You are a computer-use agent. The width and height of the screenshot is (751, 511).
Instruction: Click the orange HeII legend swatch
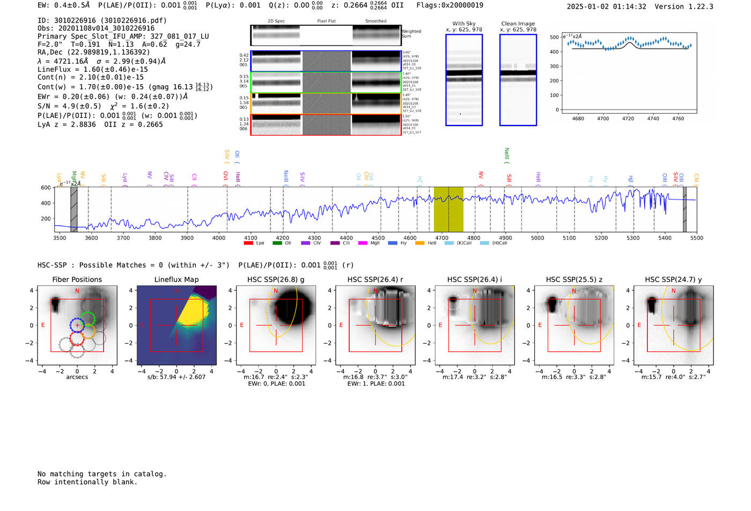pos(420,243)
